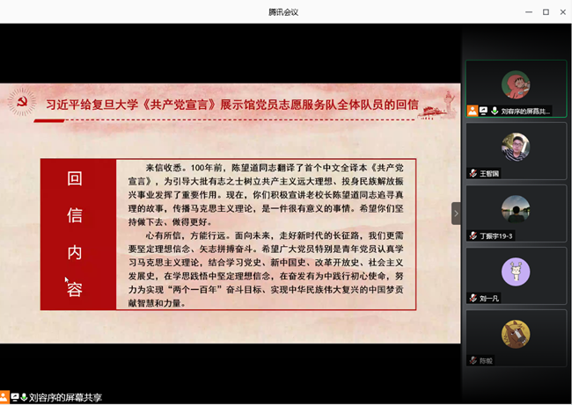Click the screen-share icon in the bottom-left status
572x405 pixels.
[14, 397]
